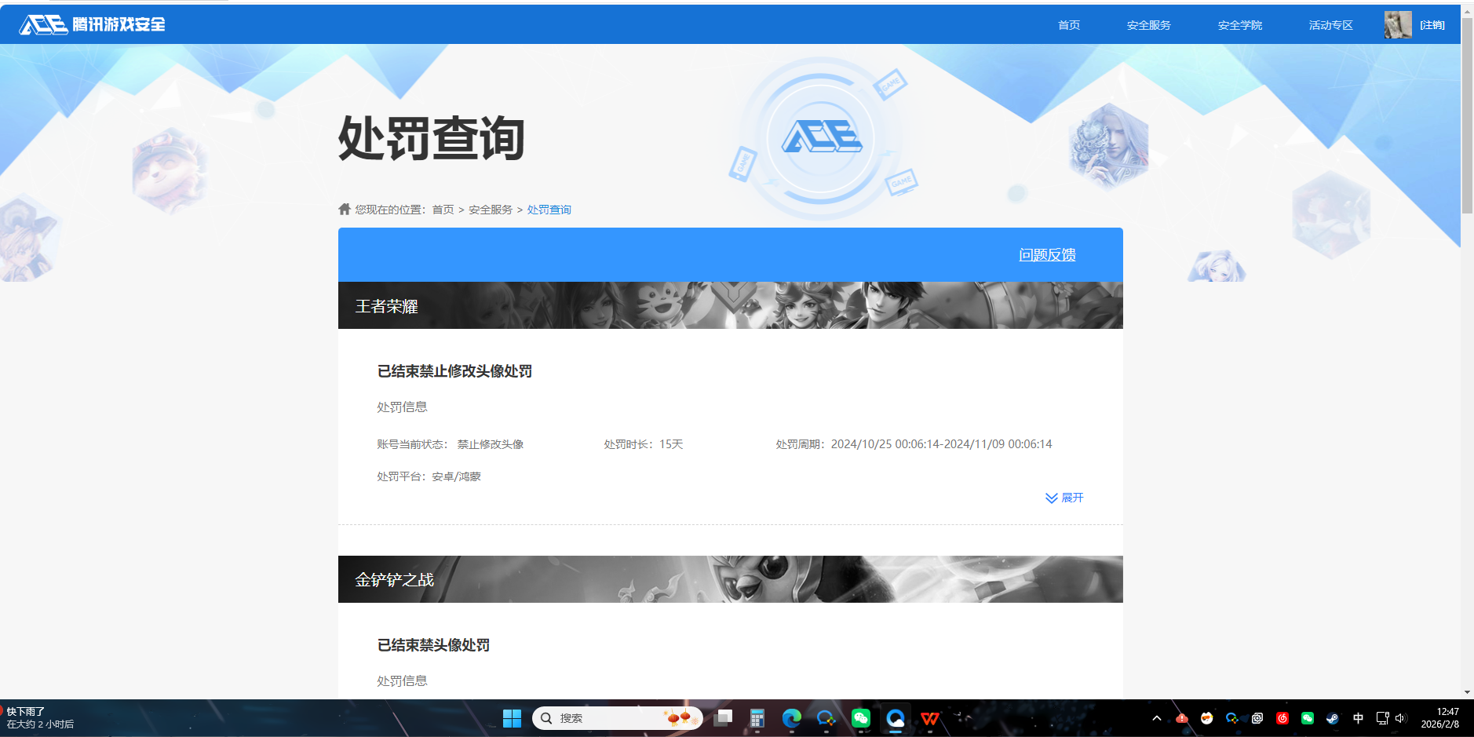The width and height of the screenshot is (1474, 737).
Task: Open the 问题反馈 feedback link
Action: [x=1047, y=254]
